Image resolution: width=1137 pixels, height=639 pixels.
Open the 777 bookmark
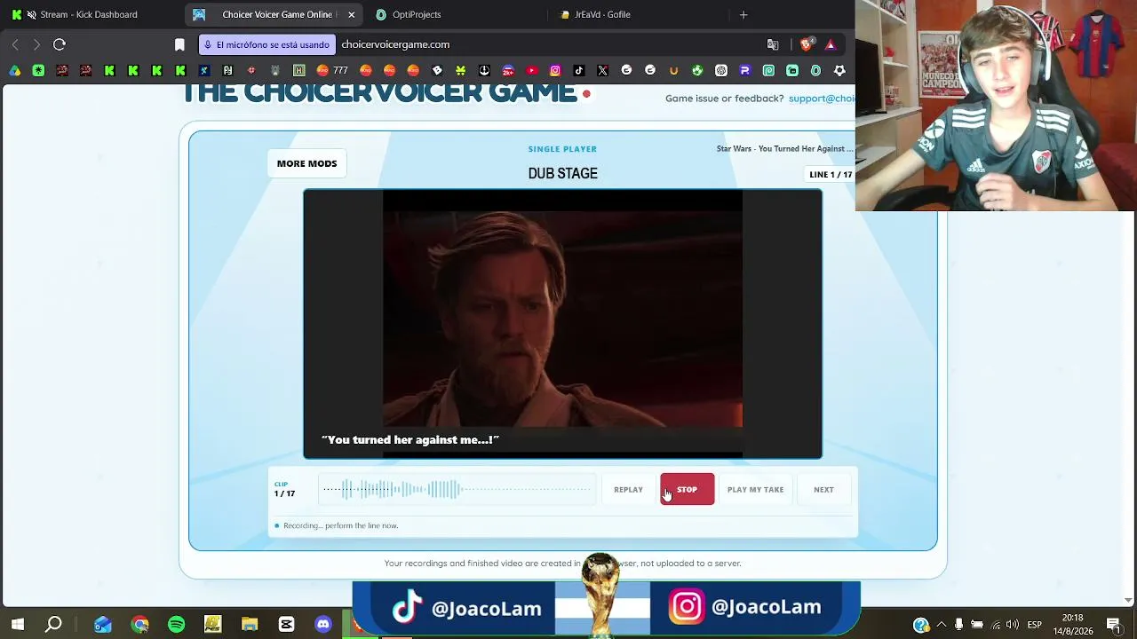tap(332, 70)
